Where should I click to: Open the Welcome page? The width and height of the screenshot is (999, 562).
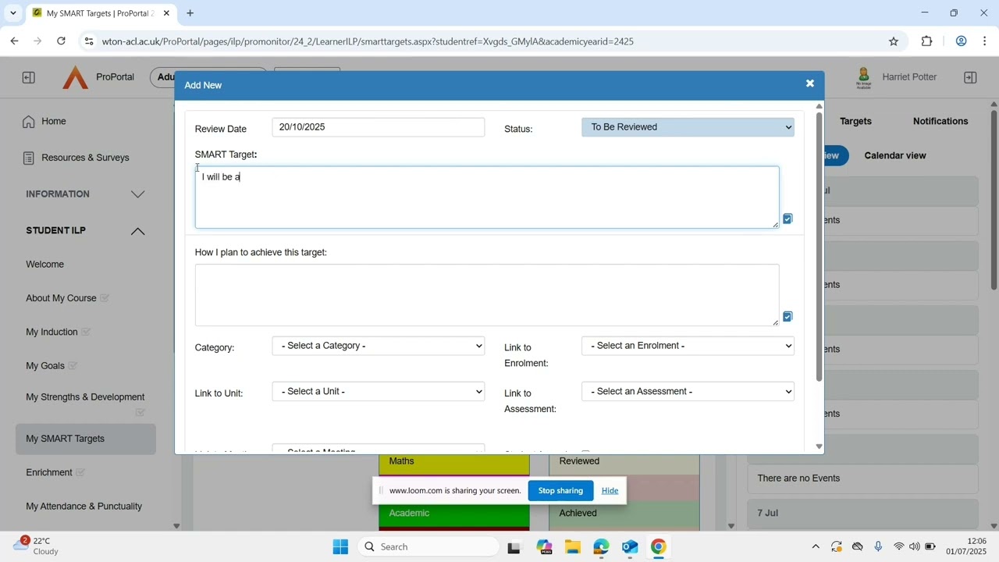point(45,265)
